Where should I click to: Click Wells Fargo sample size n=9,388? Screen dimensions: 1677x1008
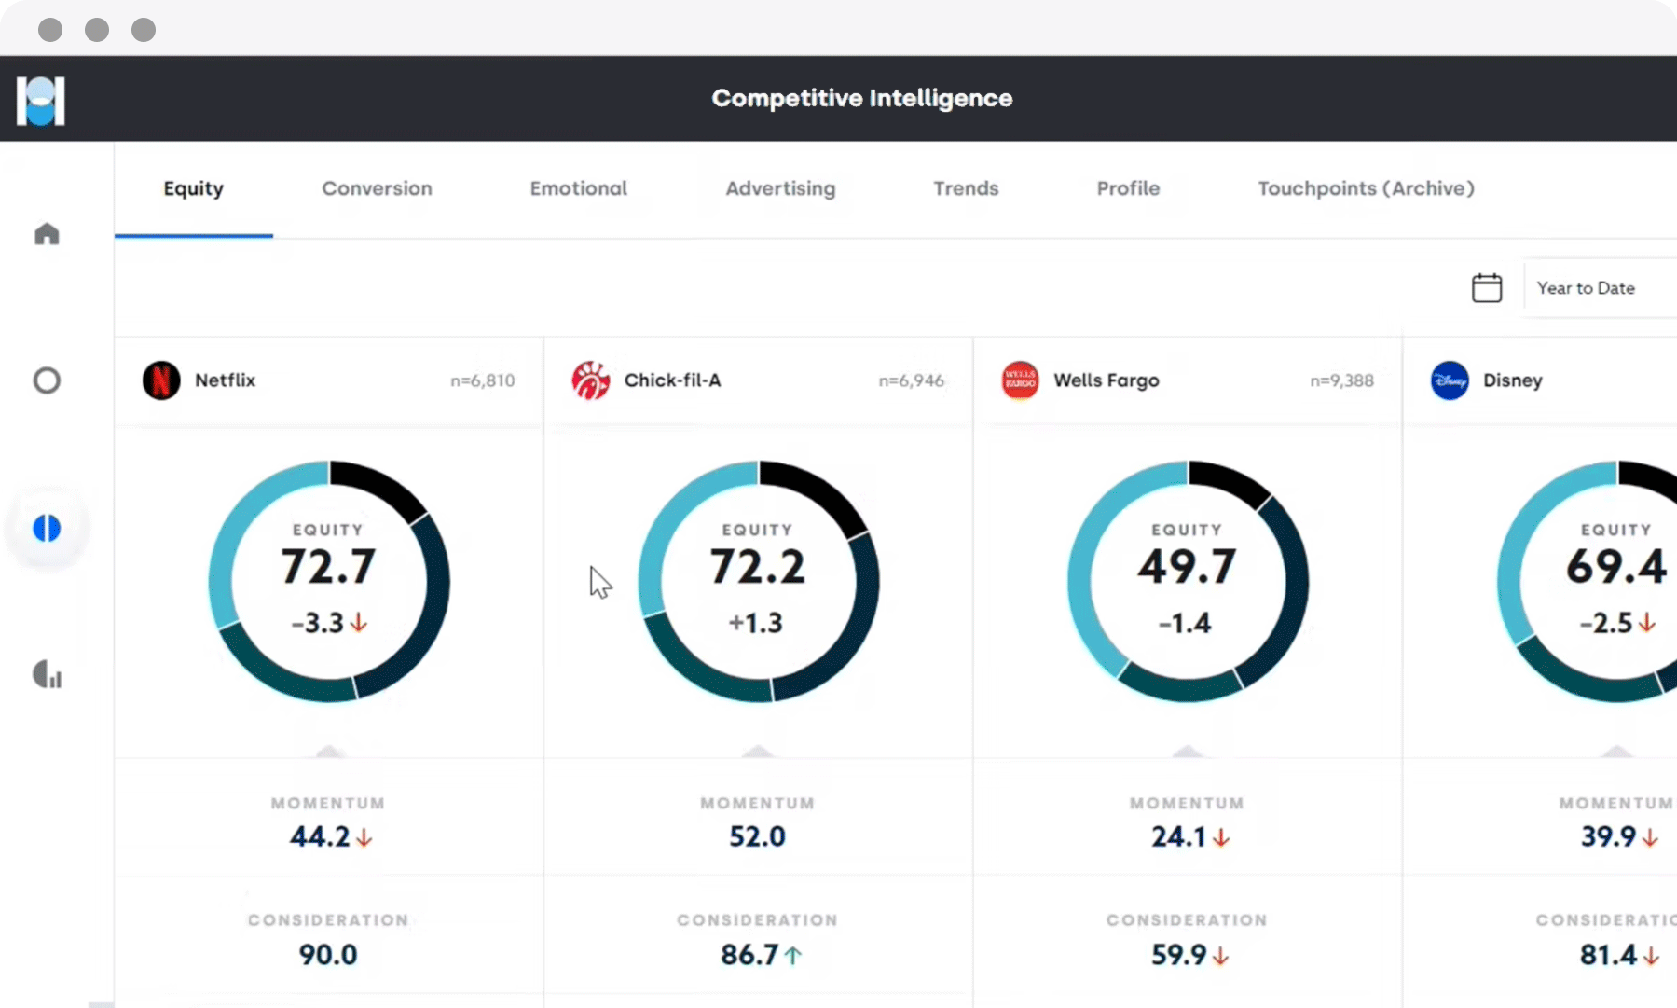coord(1341,380)
